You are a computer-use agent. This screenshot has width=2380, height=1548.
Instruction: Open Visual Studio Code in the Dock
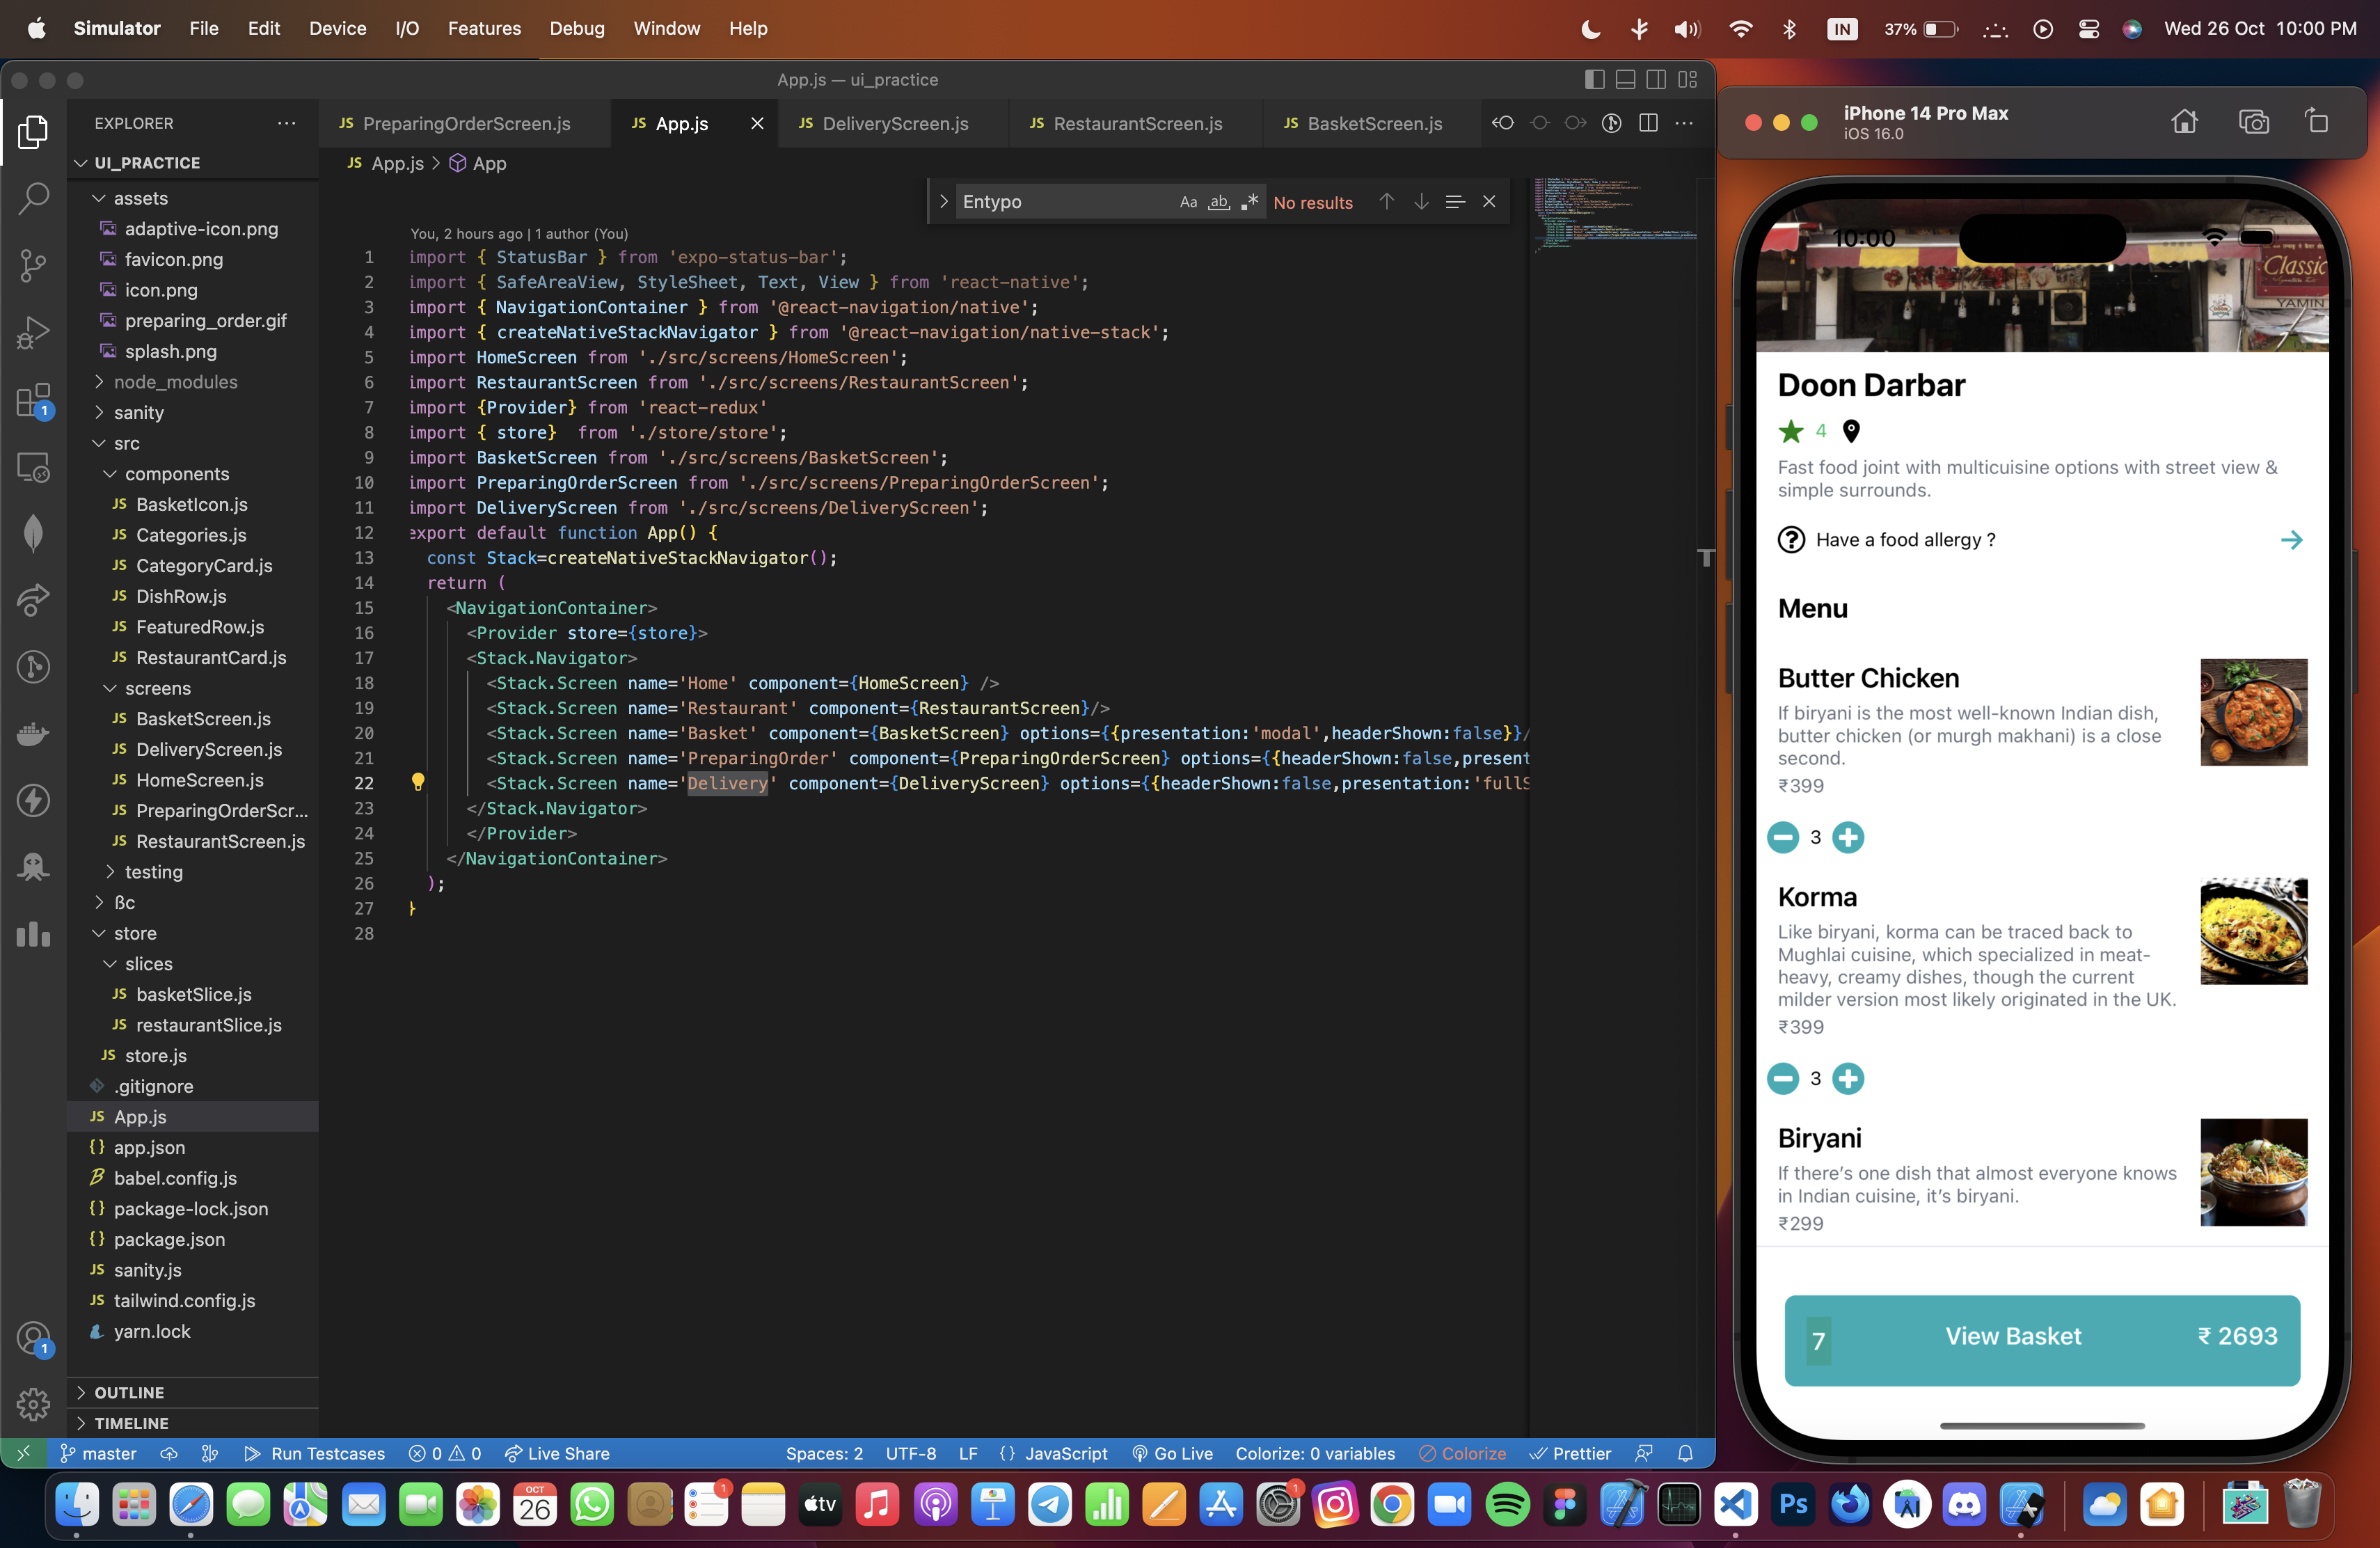(1736, 1503)
